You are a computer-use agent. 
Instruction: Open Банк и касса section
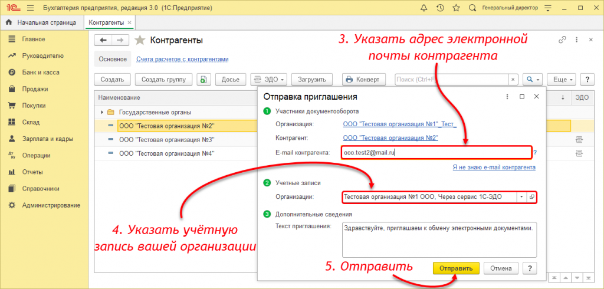(41, 72)
